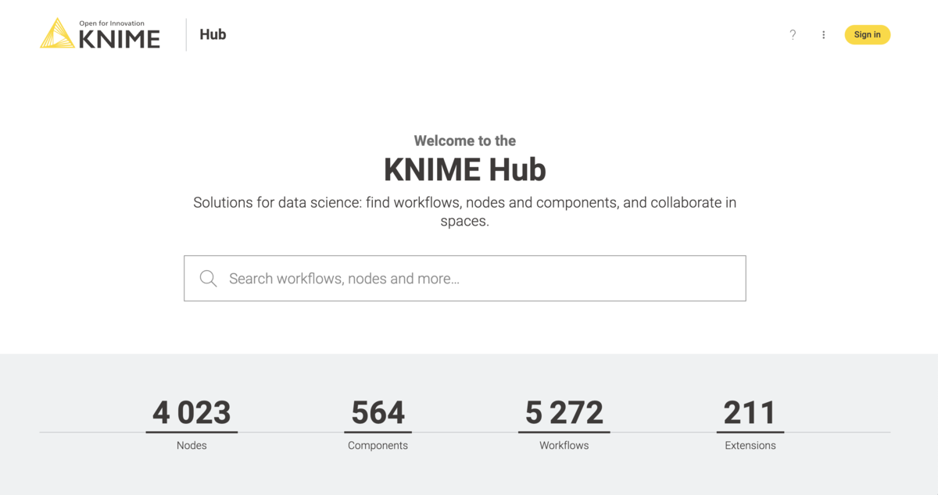
Task: Select the Nodes statistic icon area
Action: point(192,412)
